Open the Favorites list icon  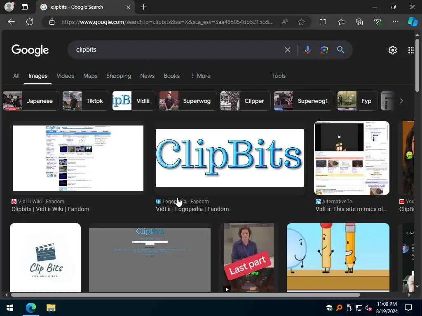click(x=341, y=22)
